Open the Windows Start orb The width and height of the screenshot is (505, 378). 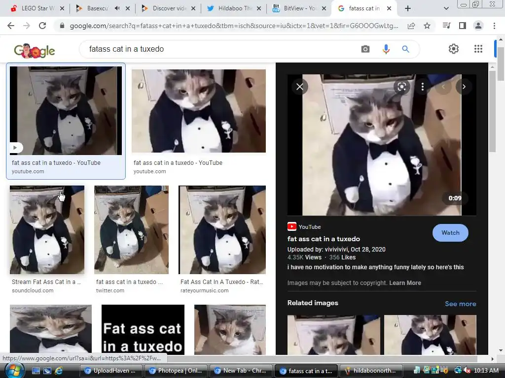tap(14, 371)
